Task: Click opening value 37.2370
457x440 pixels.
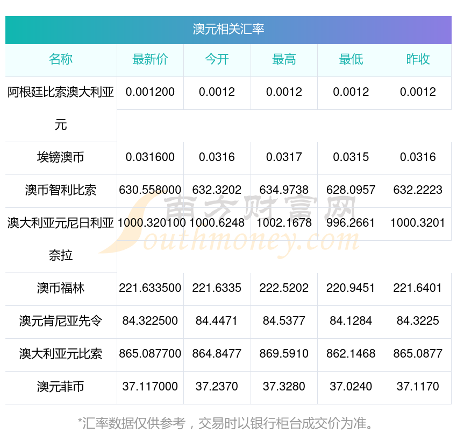Action: pos(217,387)
